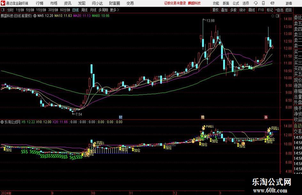Select the 日线 daily period tab

(x=75, y=10)
